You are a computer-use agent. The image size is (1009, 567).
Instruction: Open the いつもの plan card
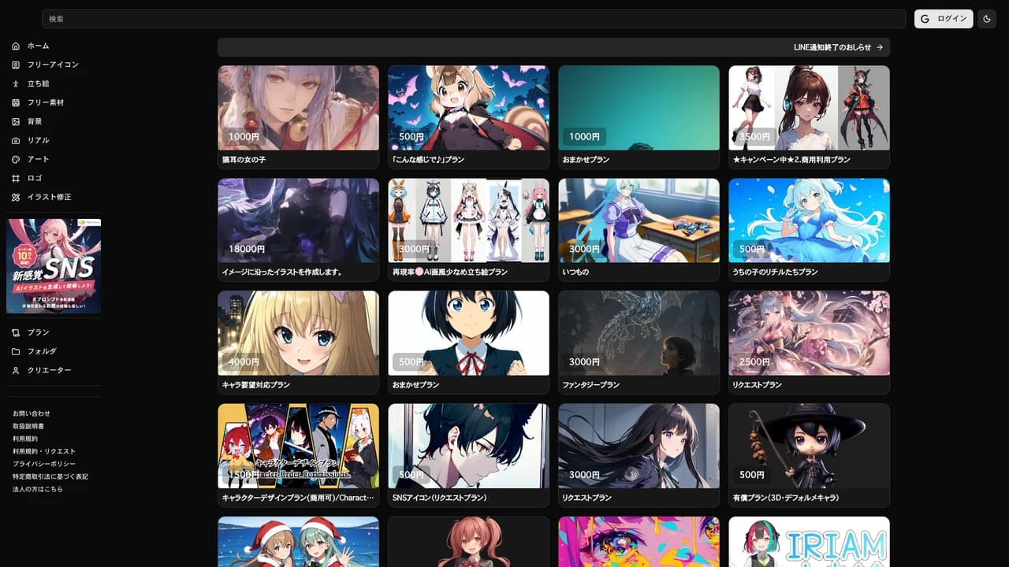[639, 230]
